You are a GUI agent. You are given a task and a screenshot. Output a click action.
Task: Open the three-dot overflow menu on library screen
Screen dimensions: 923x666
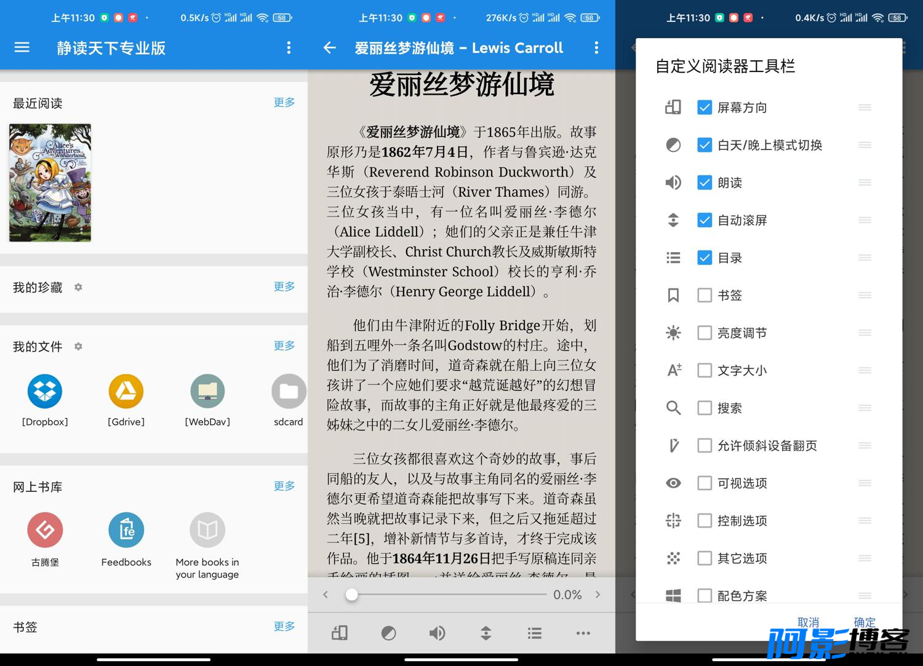[289, 47]
